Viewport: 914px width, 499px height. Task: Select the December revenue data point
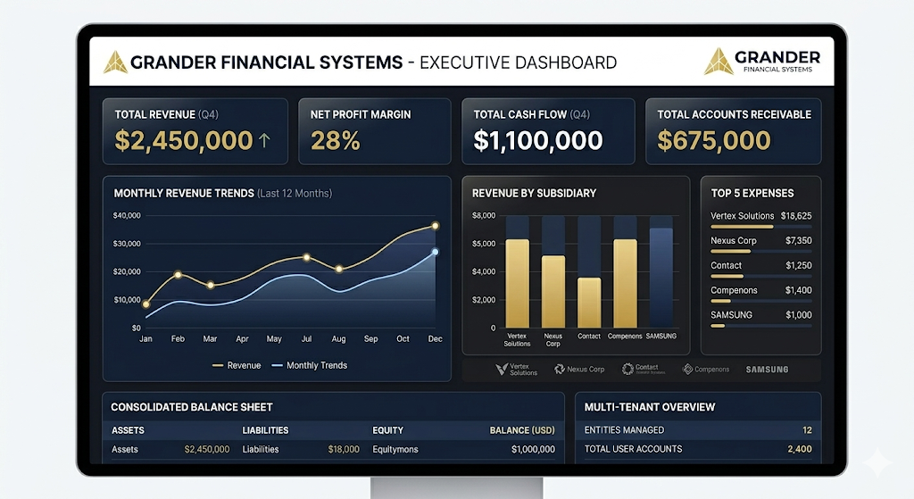pyautogui.click(x=436, y=226)
